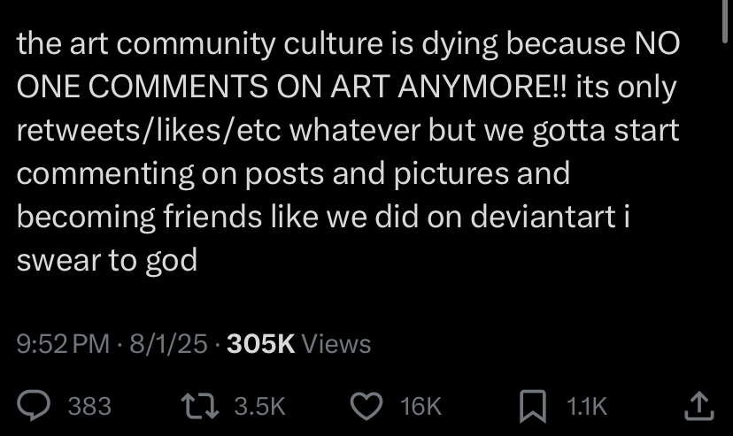This screenshot has height=436, width=733.
Task: Like the tweet with the heart icon
Action: coord(366,406)
